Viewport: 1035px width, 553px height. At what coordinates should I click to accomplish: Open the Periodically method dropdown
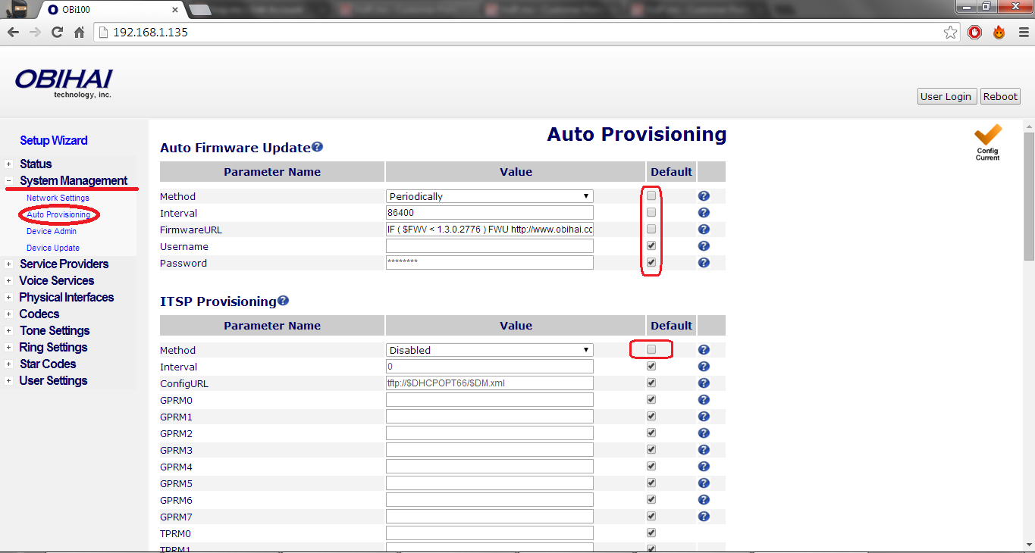point(490,196)
